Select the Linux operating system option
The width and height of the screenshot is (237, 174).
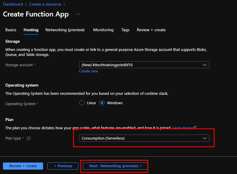tap(82, 103)
